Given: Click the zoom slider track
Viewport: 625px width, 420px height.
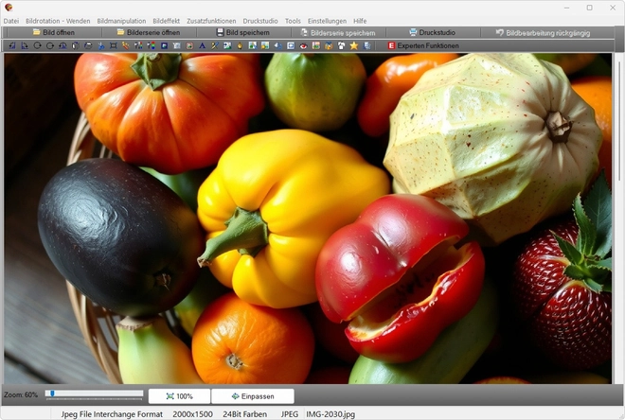Looking at the screenshot, I should 95,394.
